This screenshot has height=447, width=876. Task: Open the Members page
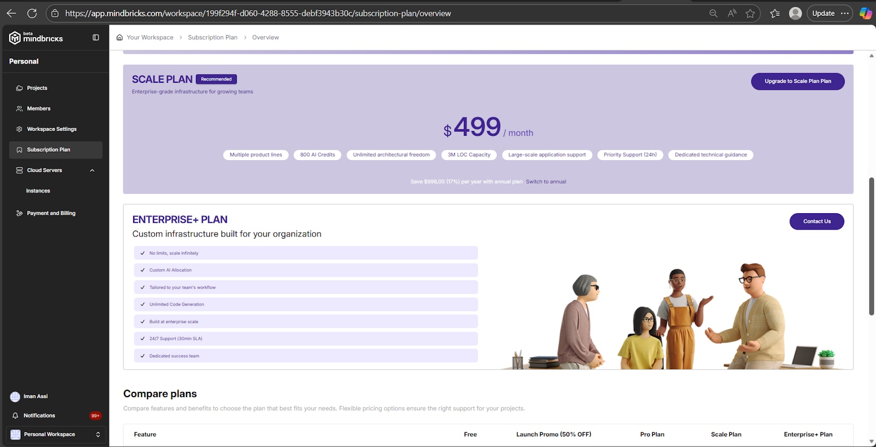39,109
